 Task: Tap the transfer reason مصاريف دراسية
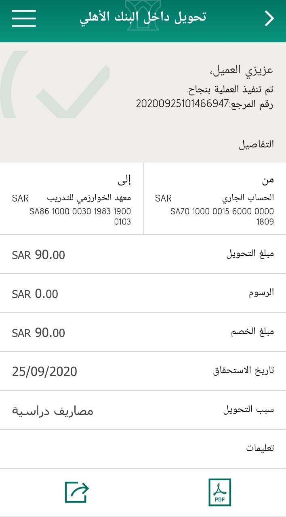click(53, 411)
